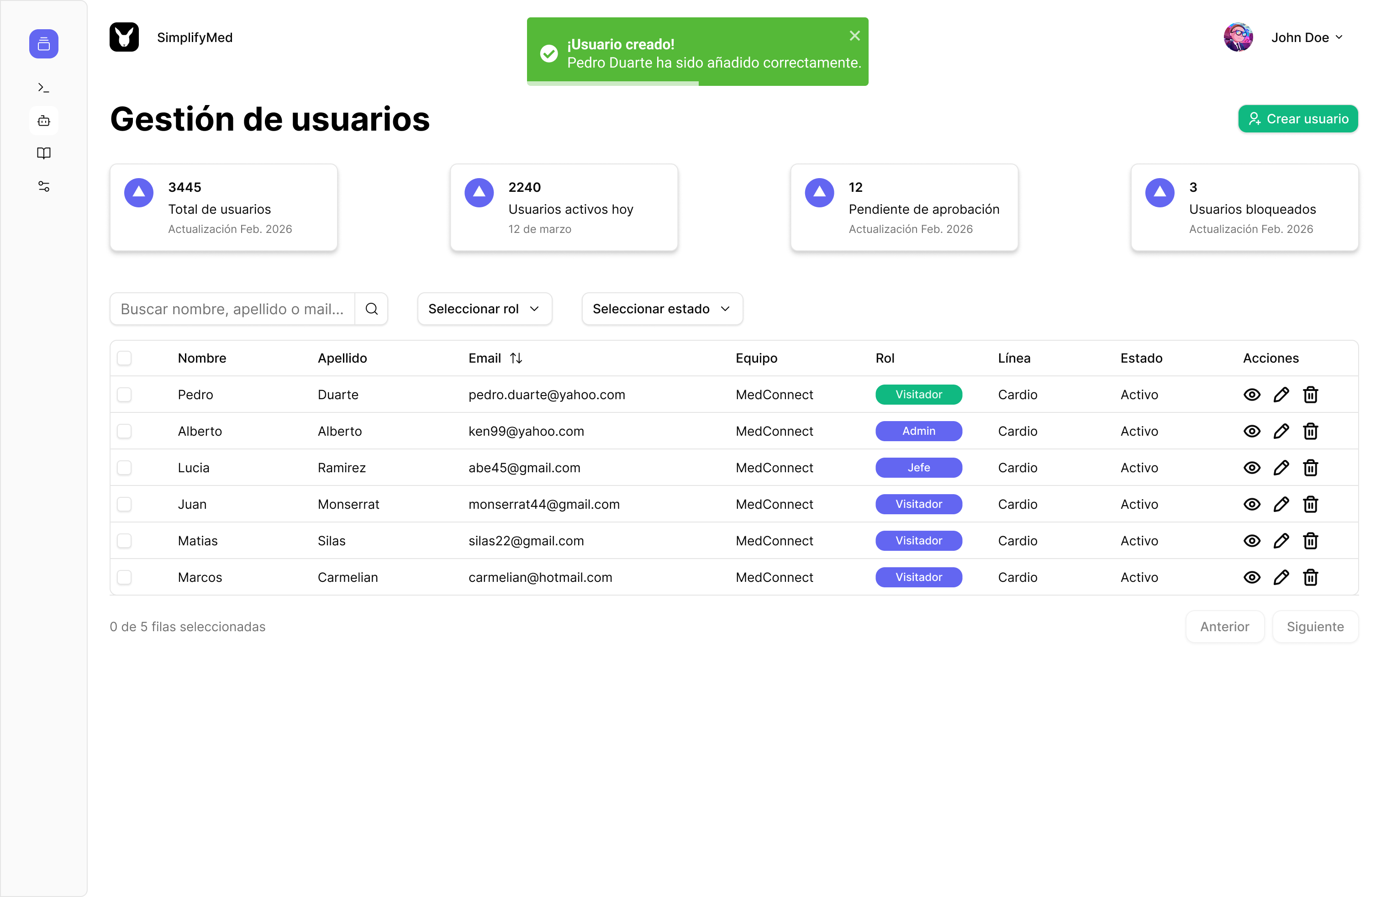
Task: Open the Seleccionar estado dropdown
Action: 661,309
